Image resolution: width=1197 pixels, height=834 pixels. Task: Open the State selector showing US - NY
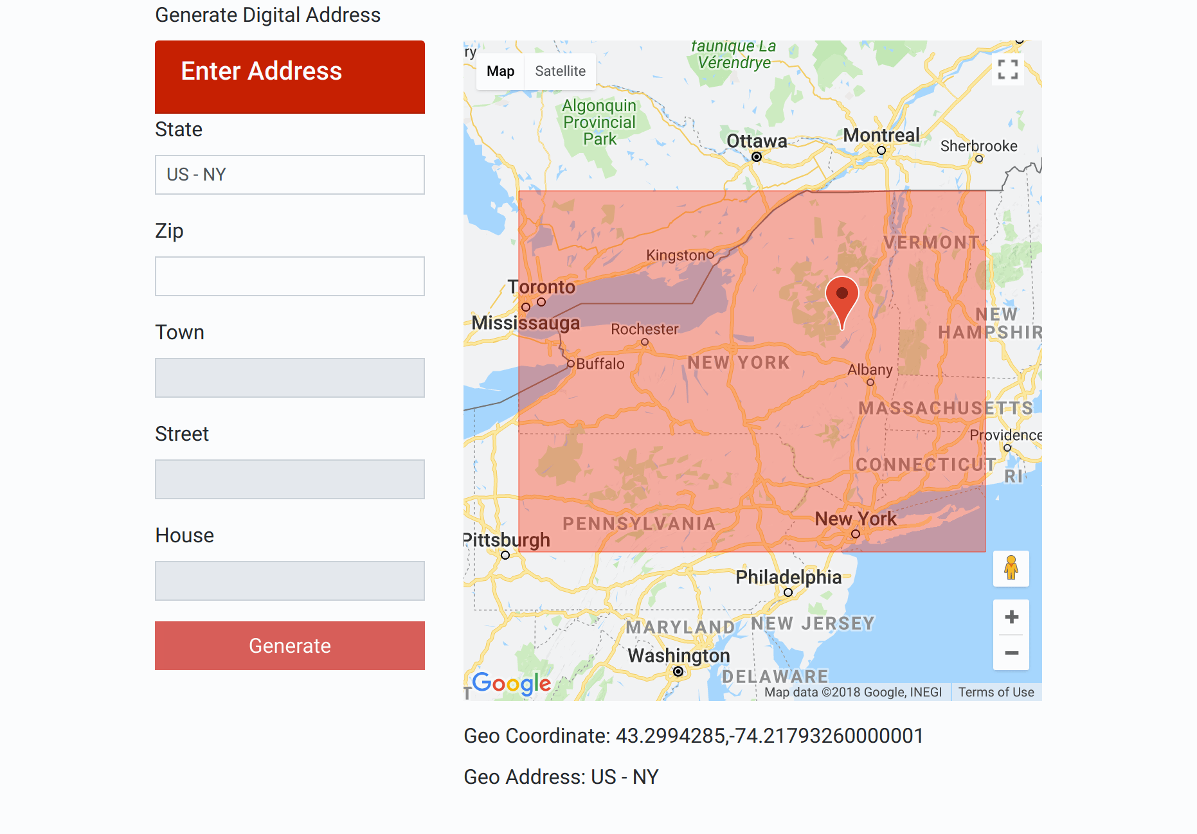coord(289,174)
